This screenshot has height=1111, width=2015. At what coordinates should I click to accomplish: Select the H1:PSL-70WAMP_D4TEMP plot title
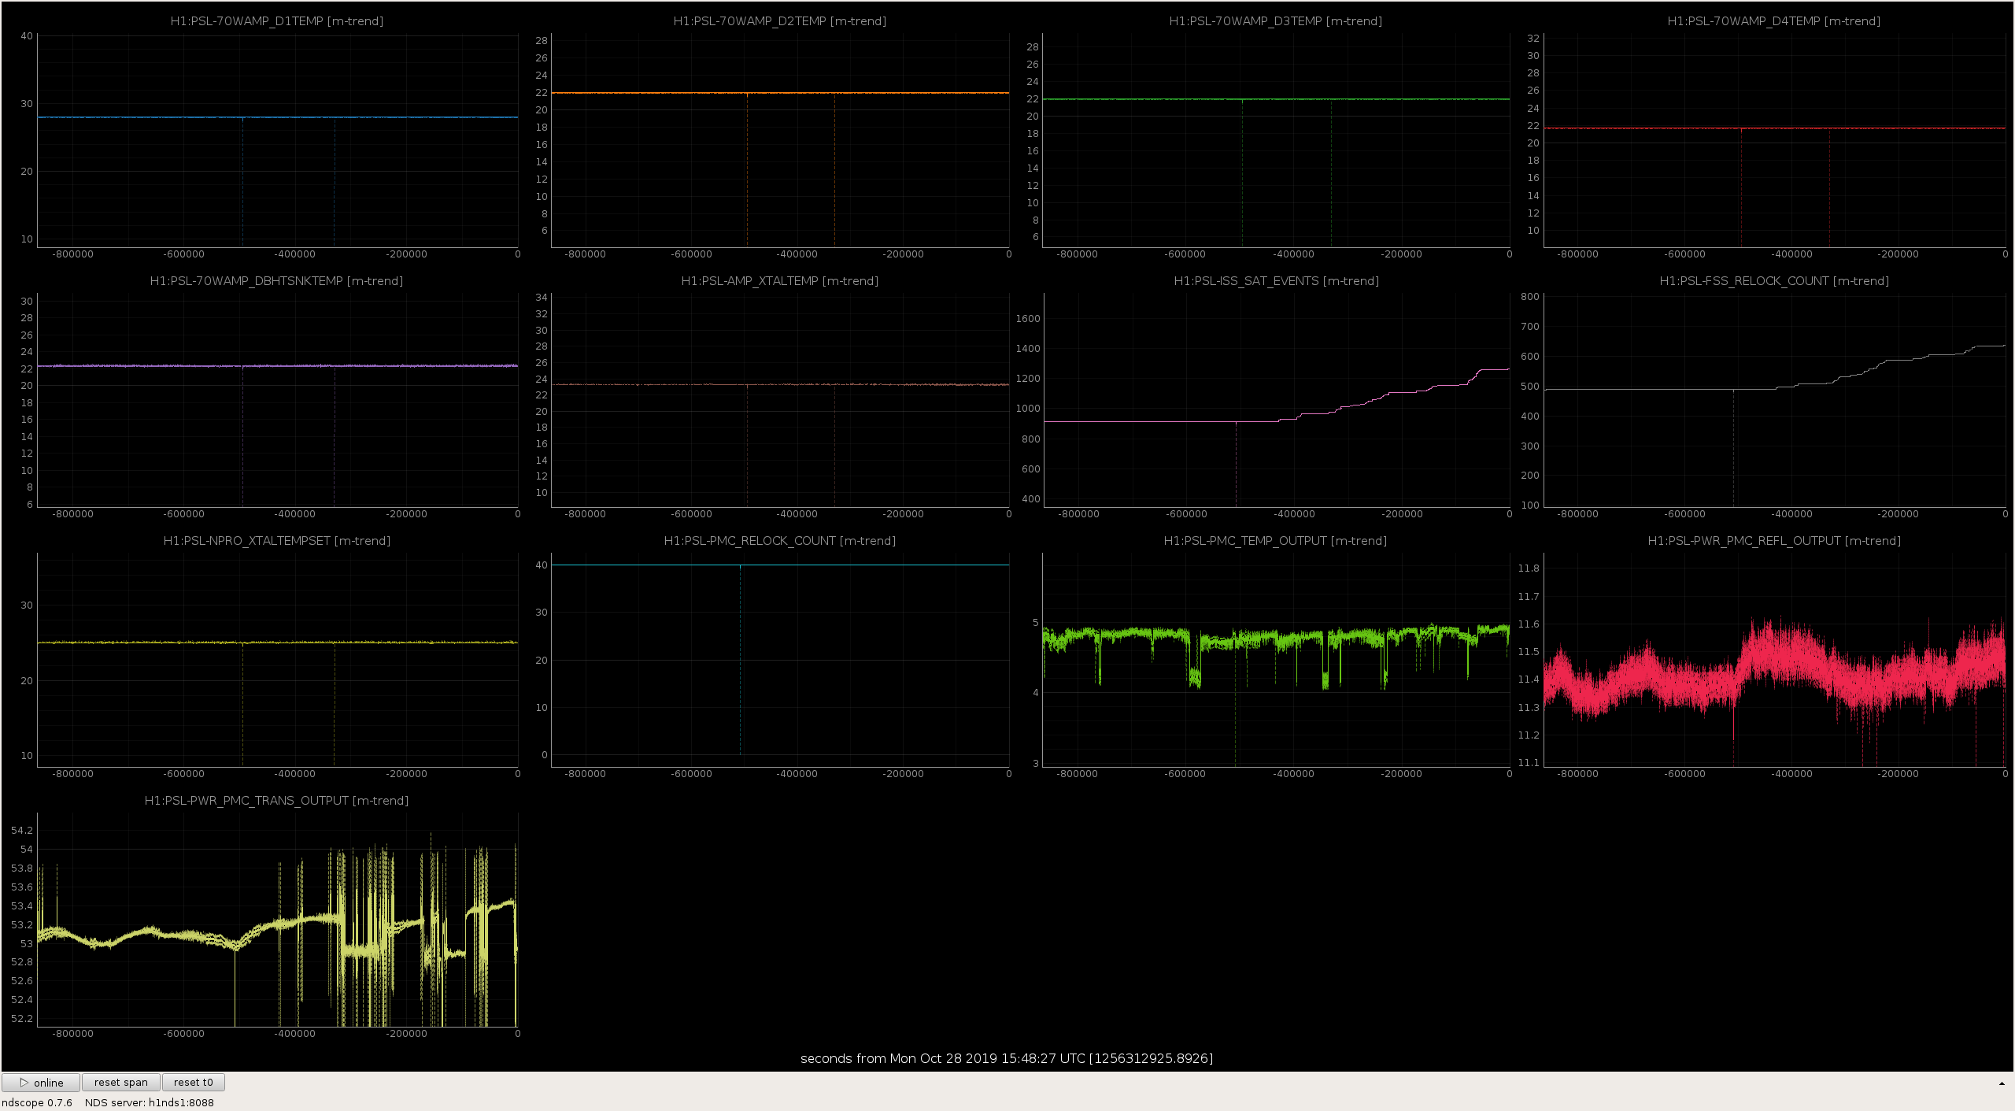click(x=1774, y=21)
